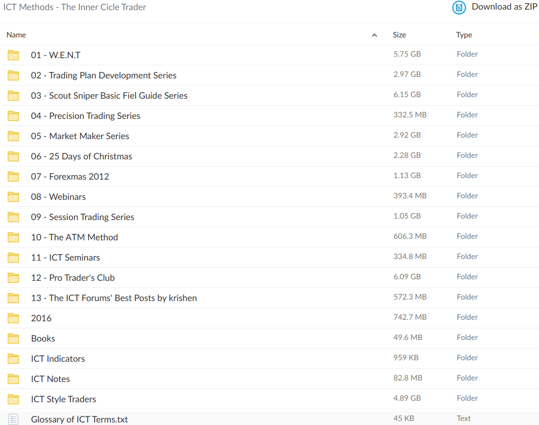Click the folder icon beside Market Maker Series

[x=14, y=136]
